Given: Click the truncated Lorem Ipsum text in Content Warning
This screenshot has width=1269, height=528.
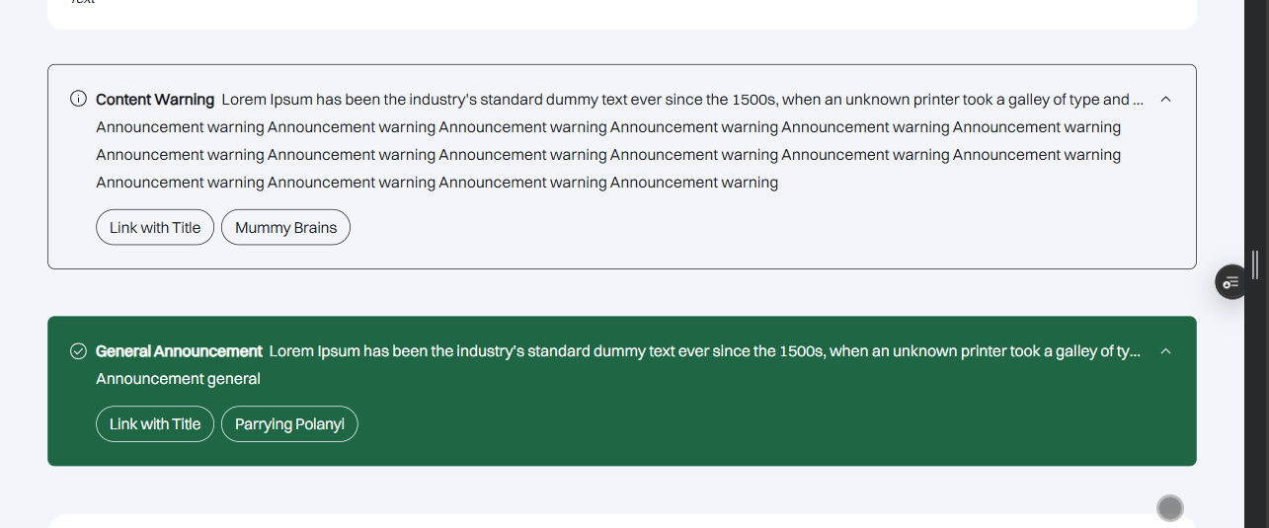Looking at the screenshot, I should click(681, 100).
